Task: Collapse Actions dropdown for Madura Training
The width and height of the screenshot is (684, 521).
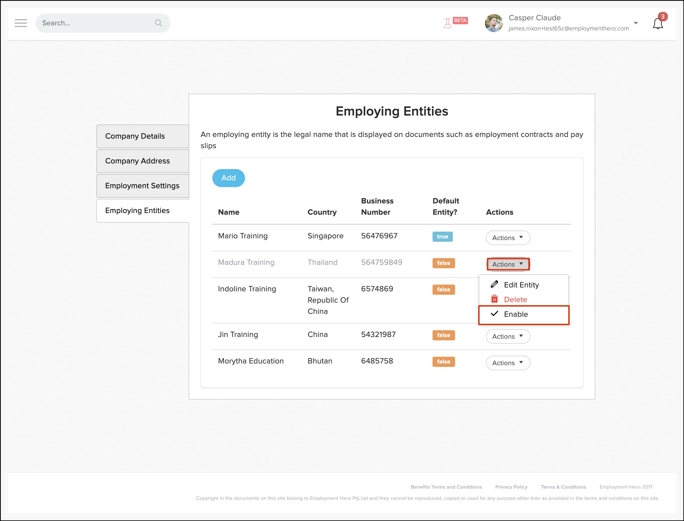Action: [x=508, y=264]
